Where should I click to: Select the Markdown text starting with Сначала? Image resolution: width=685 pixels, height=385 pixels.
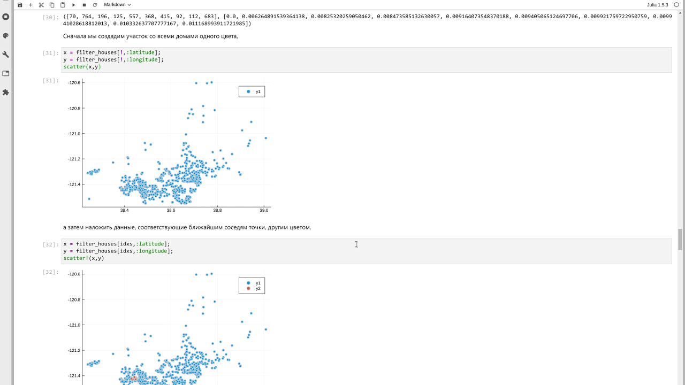(x=150, y=36)
